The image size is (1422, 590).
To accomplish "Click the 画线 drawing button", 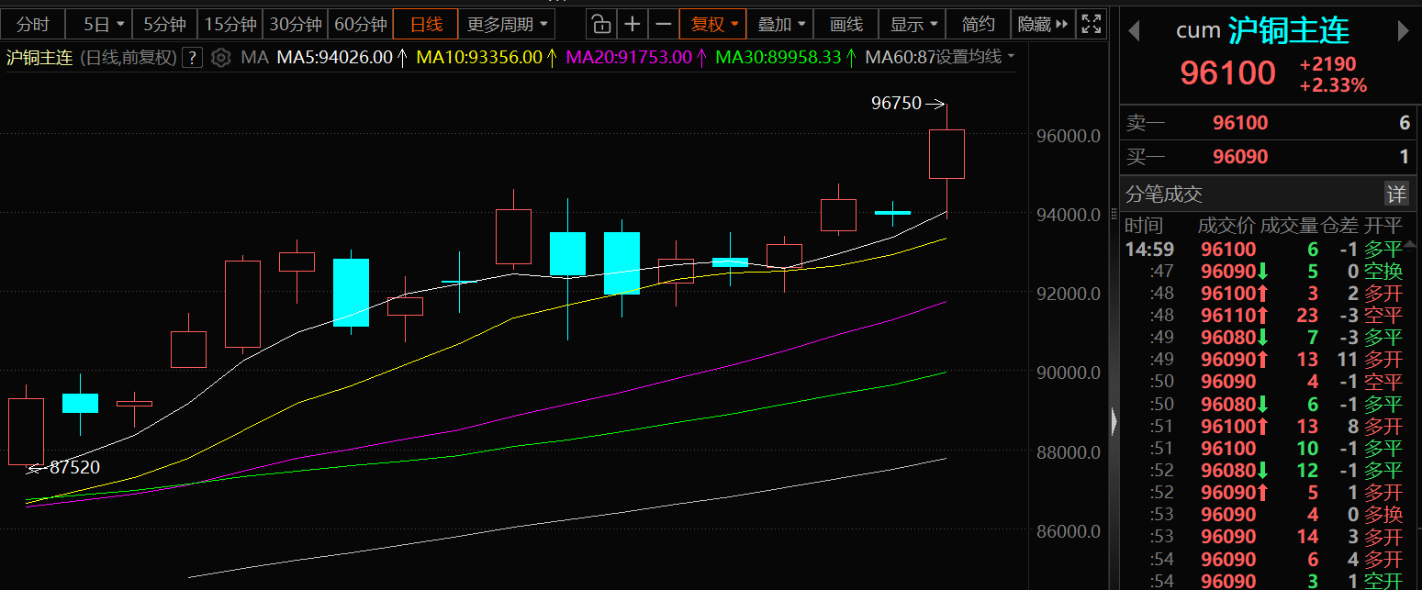I will tap(845, 24).
